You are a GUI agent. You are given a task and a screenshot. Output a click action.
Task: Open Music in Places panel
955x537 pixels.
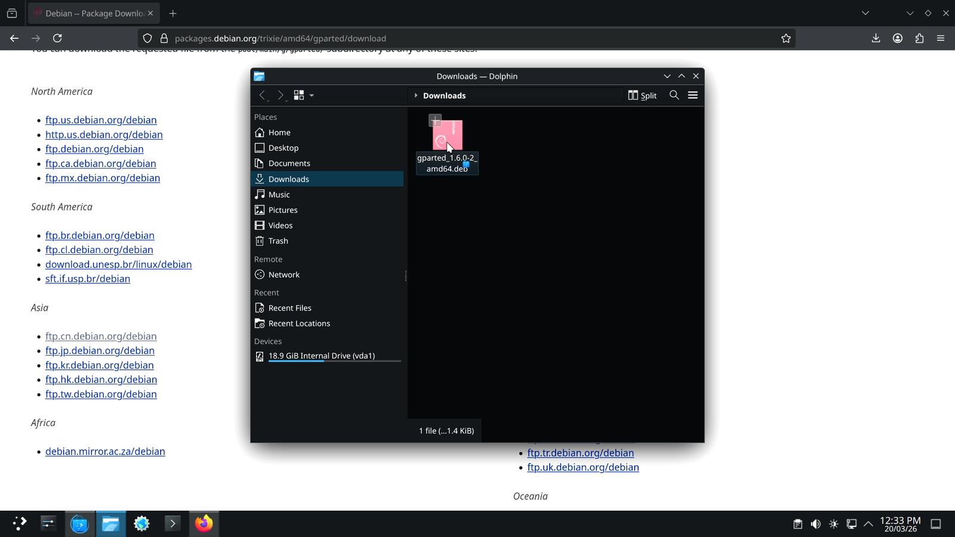(327, 195)
